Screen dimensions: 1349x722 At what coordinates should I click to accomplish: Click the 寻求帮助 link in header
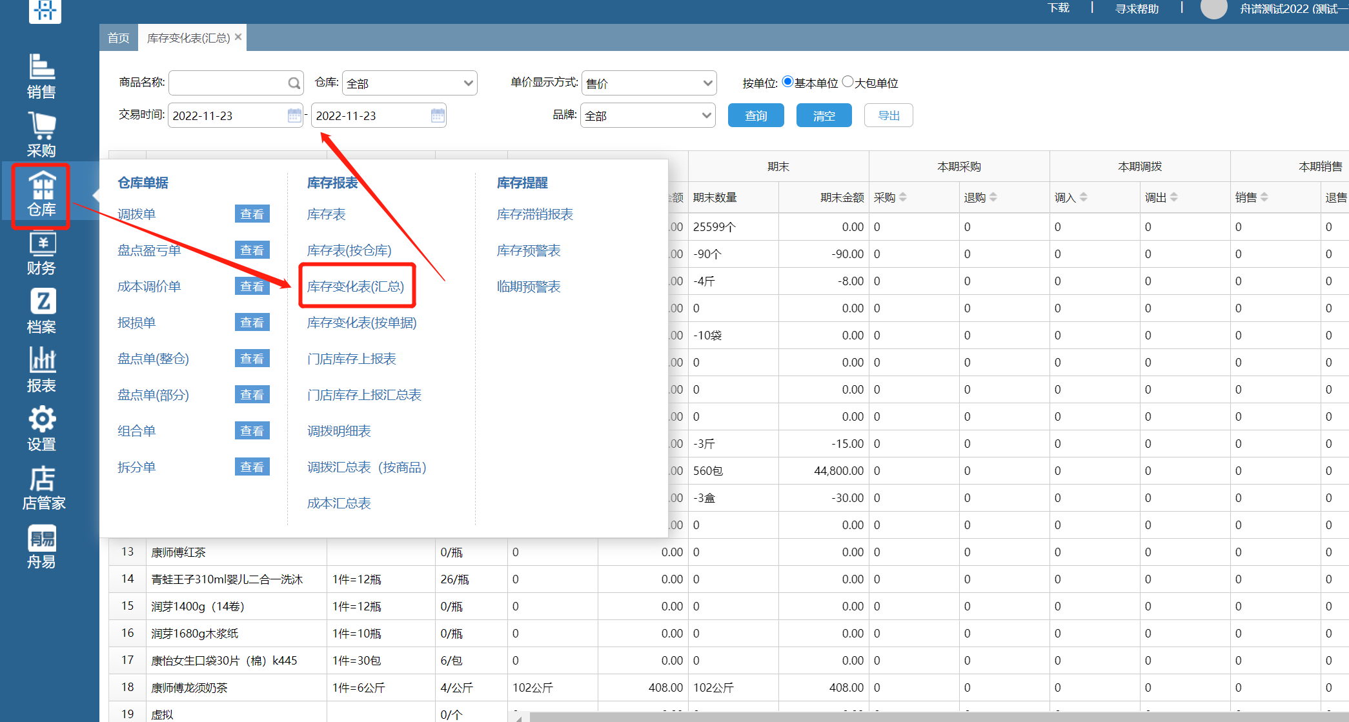pos(1137,8)
